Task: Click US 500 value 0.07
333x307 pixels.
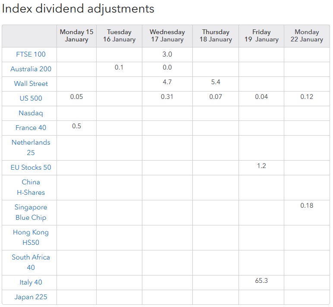Action: [216, 97]
